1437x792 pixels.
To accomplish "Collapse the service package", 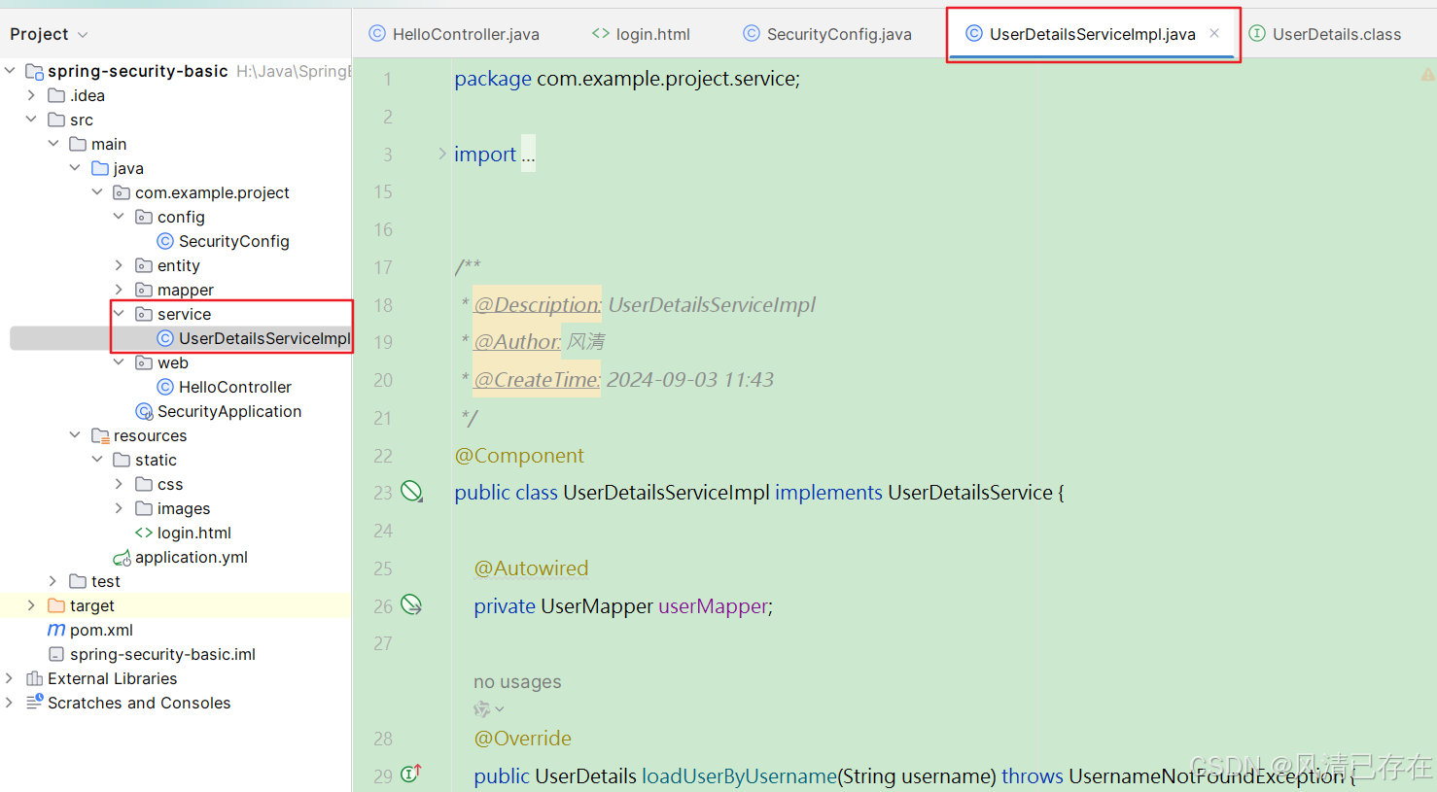I will pos(119,313).
